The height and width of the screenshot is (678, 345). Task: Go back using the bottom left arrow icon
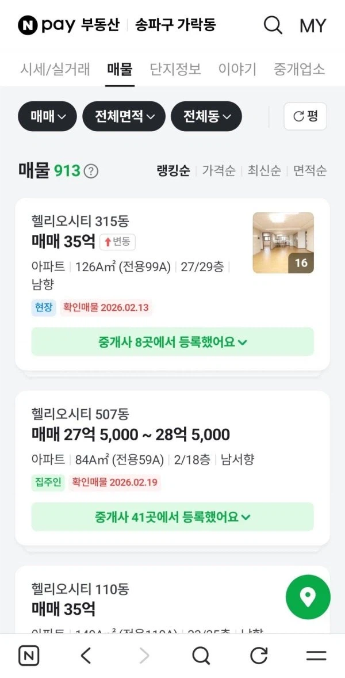pyautogui.click(x=86, y=656)
